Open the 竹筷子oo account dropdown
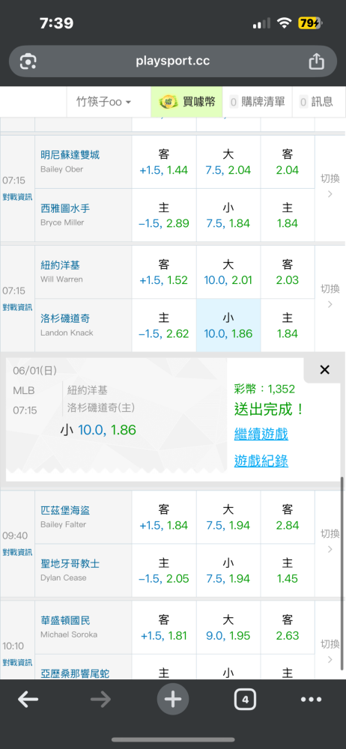Viewport: 346px width, 749px height. click(103, 102)
